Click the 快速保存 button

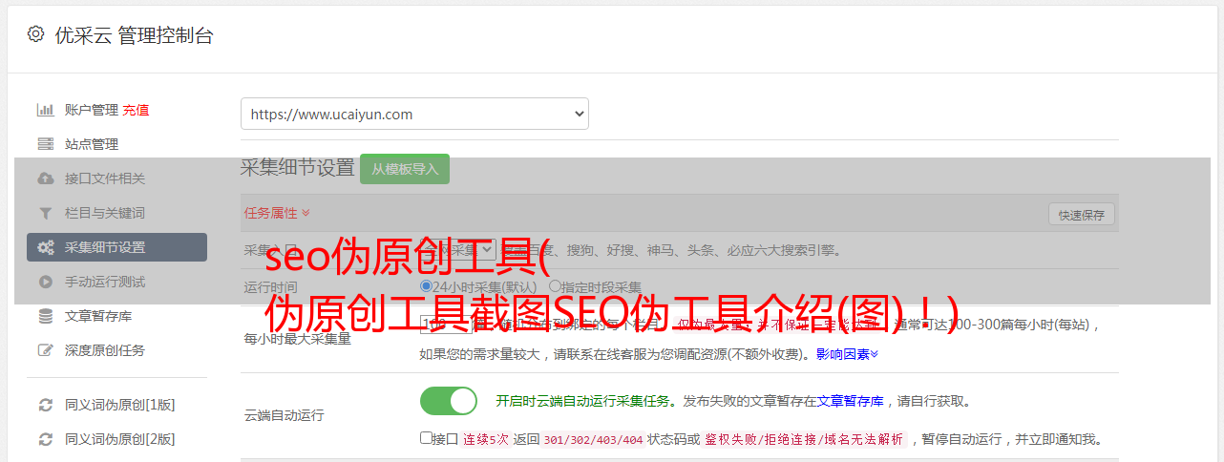pyautogui.click(x=1081, y=215)
